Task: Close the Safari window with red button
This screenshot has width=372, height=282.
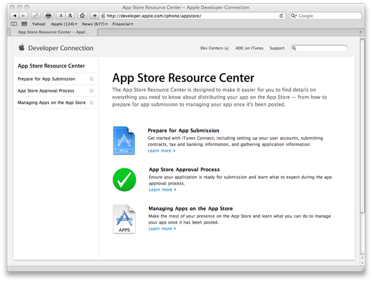Action: 12,7
